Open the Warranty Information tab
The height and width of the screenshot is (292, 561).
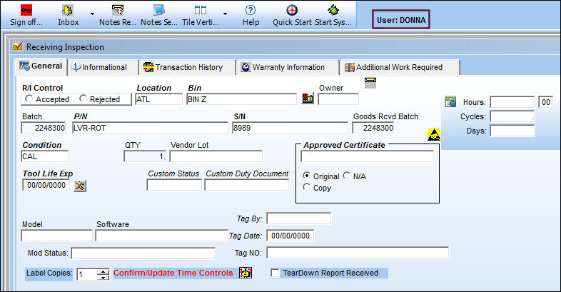pos(288,67)
